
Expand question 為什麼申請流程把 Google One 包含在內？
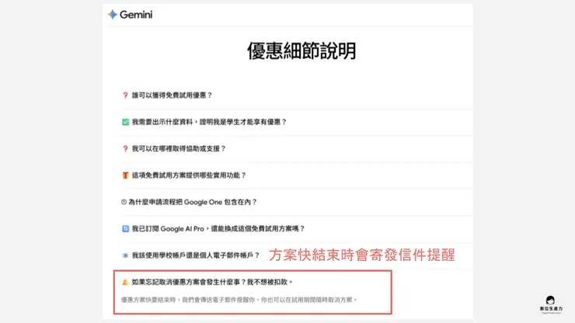[192, 202]
